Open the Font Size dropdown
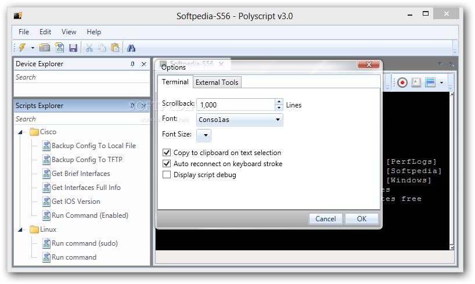Image resolution: width=475 pixels, height=284 pixels. (x=204, y=135)
